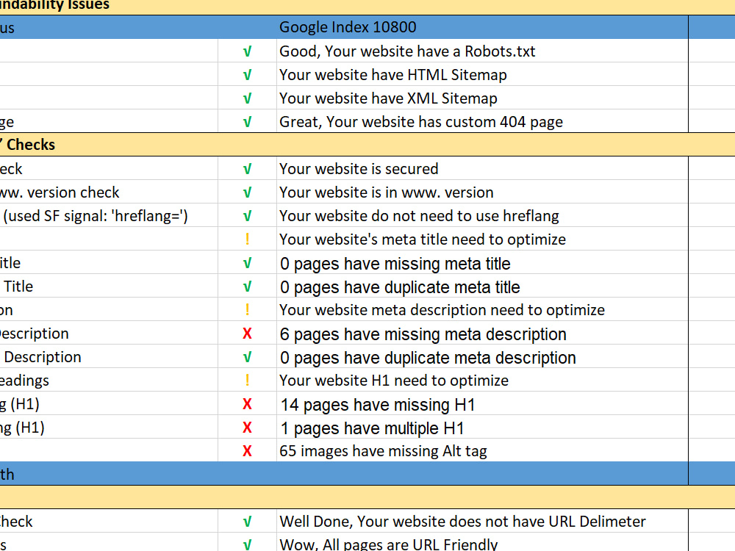This screenshot has height=551, width=735.
Task: Click red X beside '14 pages have missing H1'
Action: tap(247, 404)
